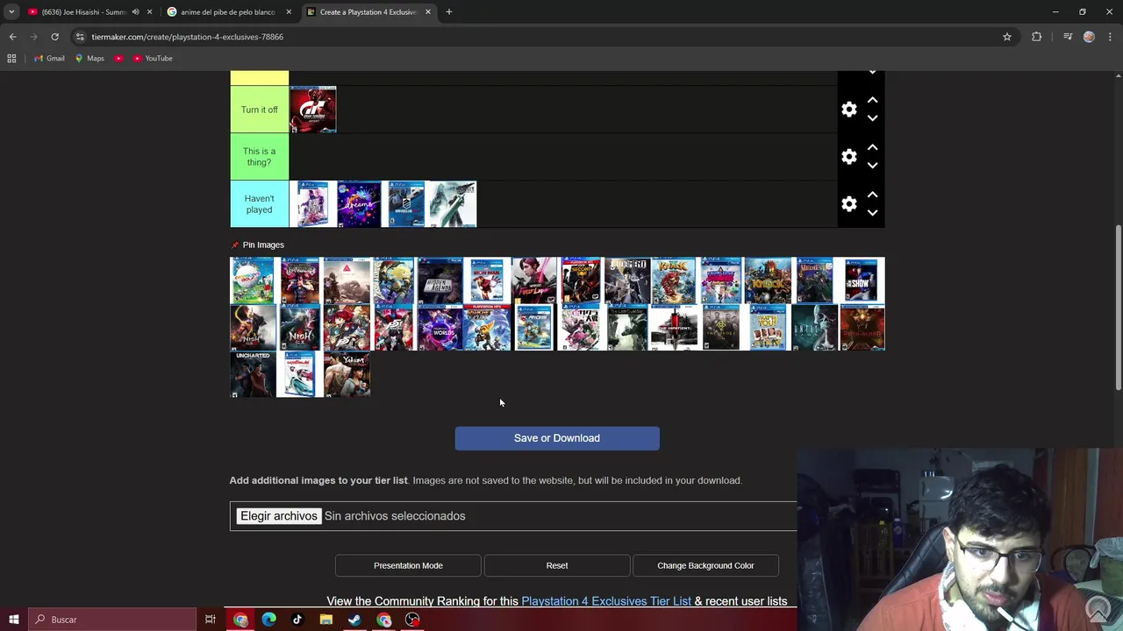Open Playstation 4 Exclusives Tier List link
This screenshot has height=631, width=1123.
[606, 601]
